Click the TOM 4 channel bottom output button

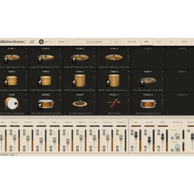(77, 150)
